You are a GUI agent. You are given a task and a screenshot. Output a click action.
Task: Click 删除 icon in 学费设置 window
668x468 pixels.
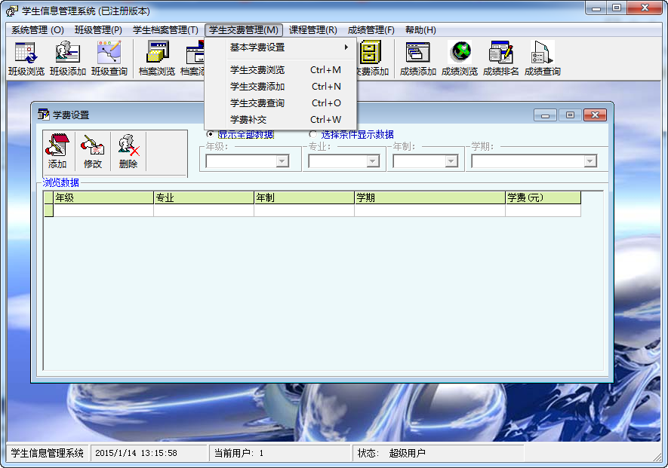click(128, 151)
